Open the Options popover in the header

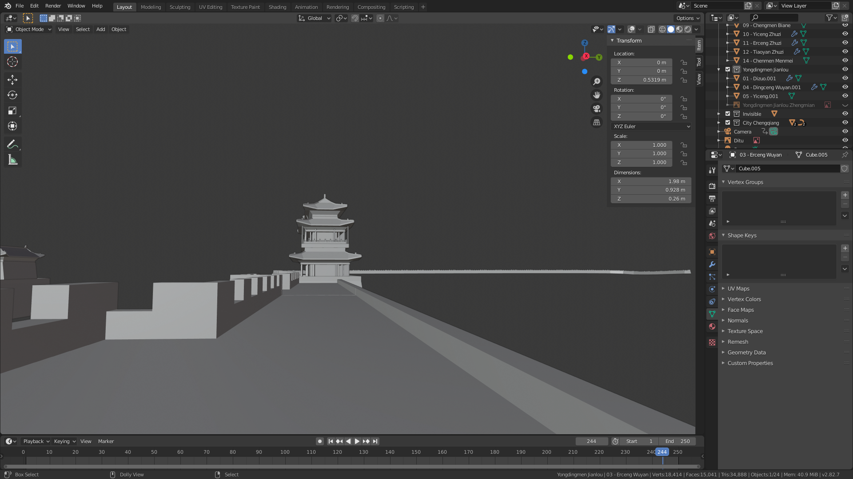[x=687, y=18]
